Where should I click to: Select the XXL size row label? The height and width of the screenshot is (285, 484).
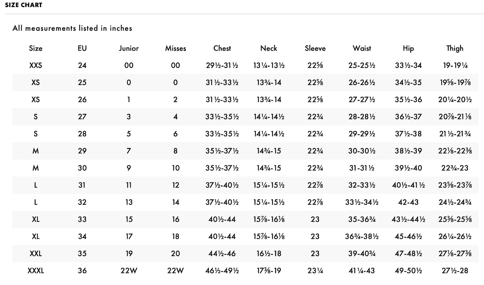tap(36, 254)
